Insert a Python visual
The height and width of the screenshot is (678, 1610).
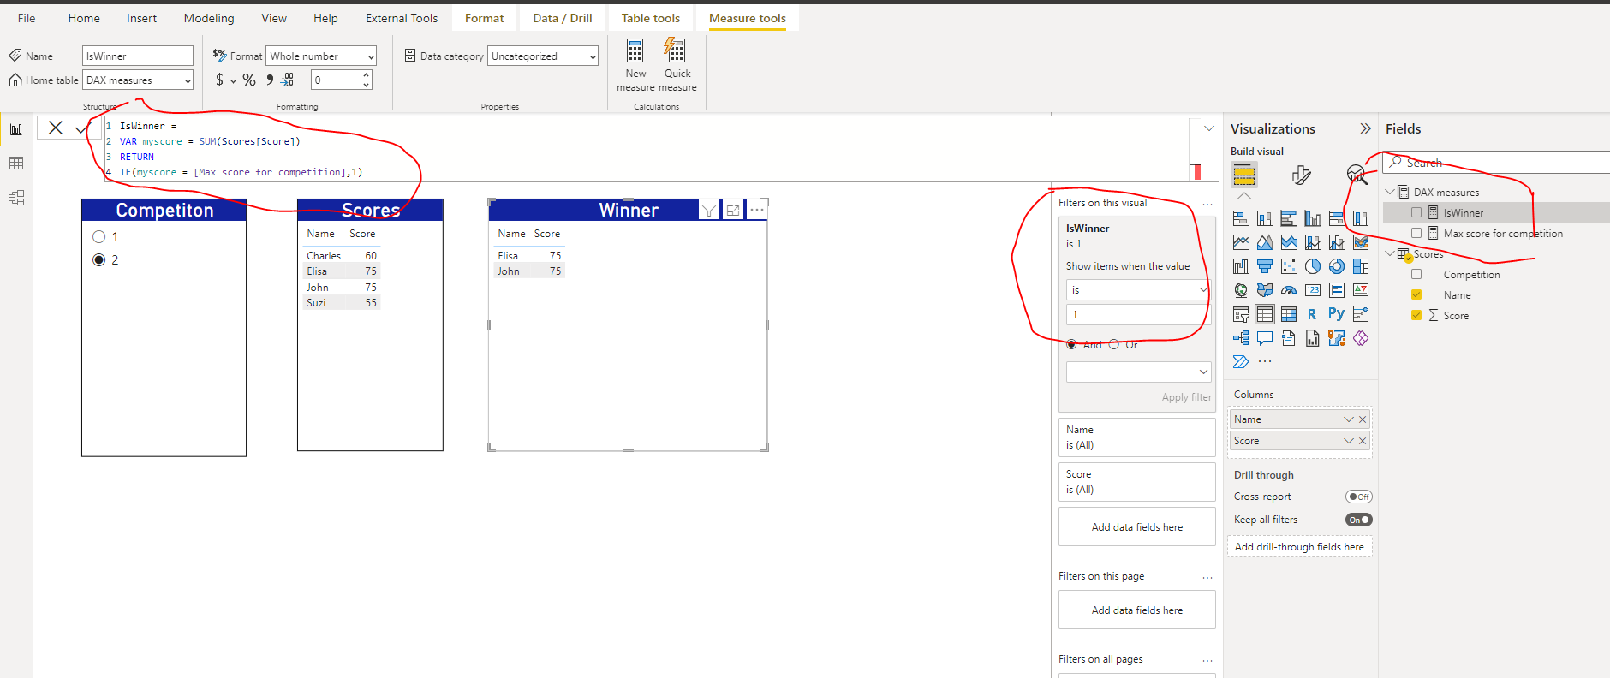tap(1337, 314)
